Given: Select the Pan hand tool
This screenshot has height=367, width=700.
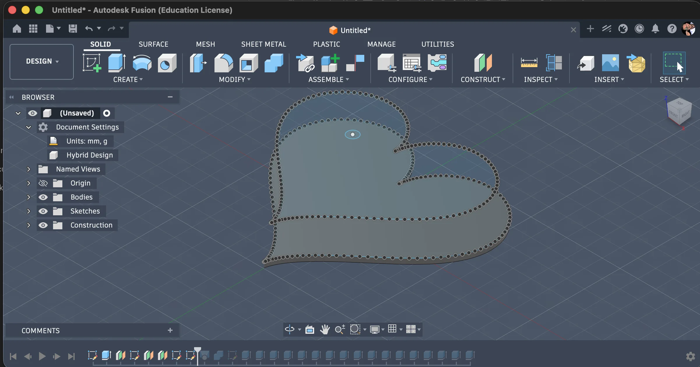Looking at the screenshot, I should coord(325,329).
